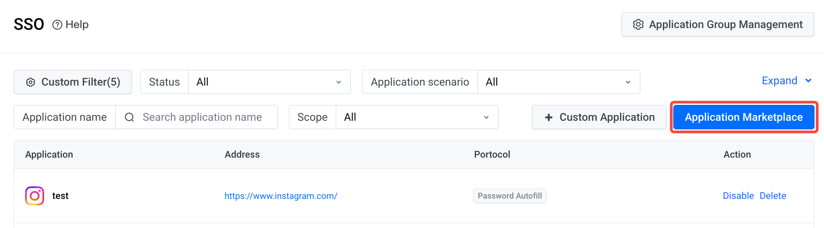
Task: Click the plus icon on Custom Application
Action: point(548,117)
